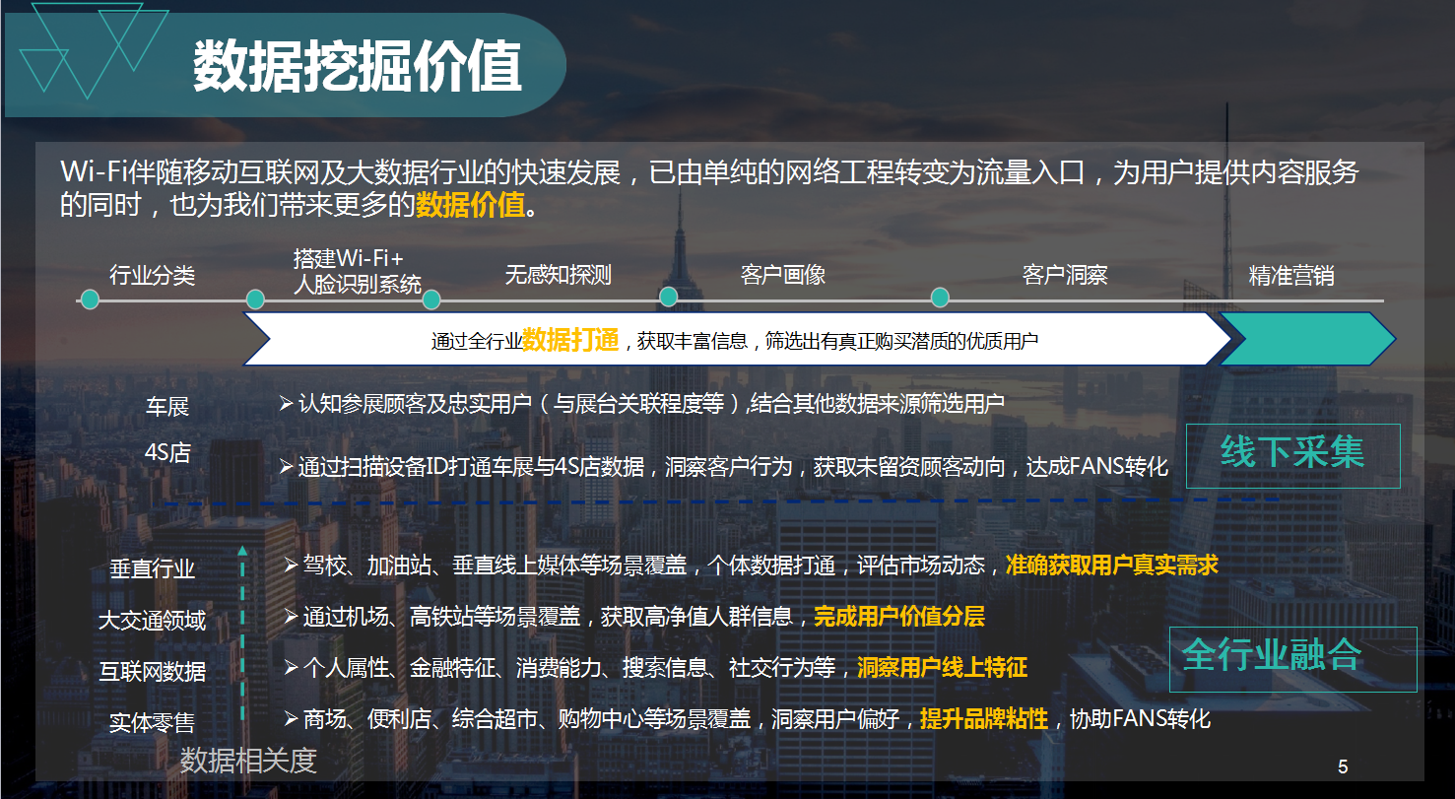Select the 4S店 row label
1455x799 pixels.
coord(166,453)
